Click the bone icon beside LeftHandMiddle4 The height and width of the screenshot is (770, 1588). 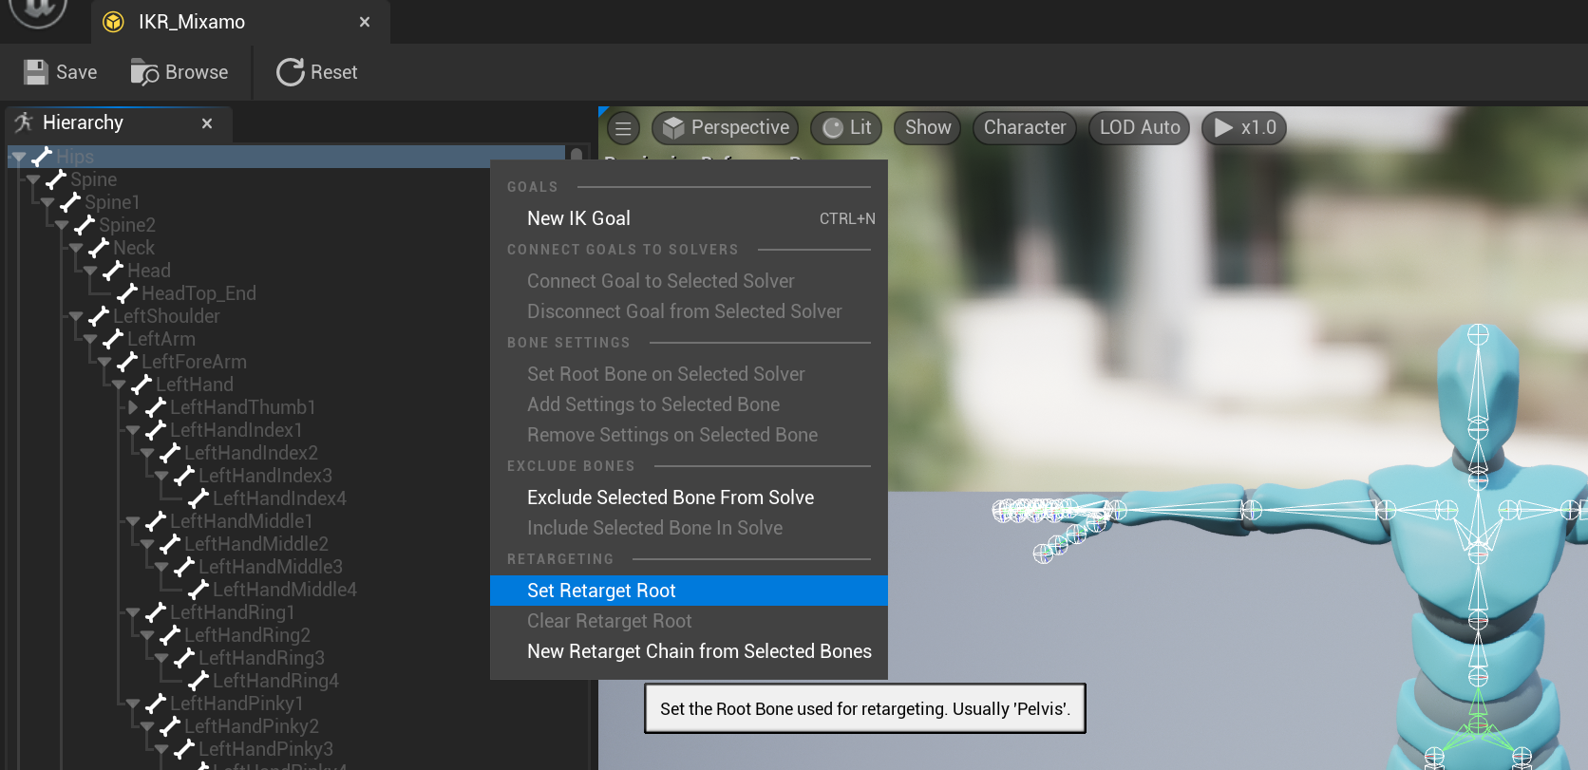coord(198,590)
